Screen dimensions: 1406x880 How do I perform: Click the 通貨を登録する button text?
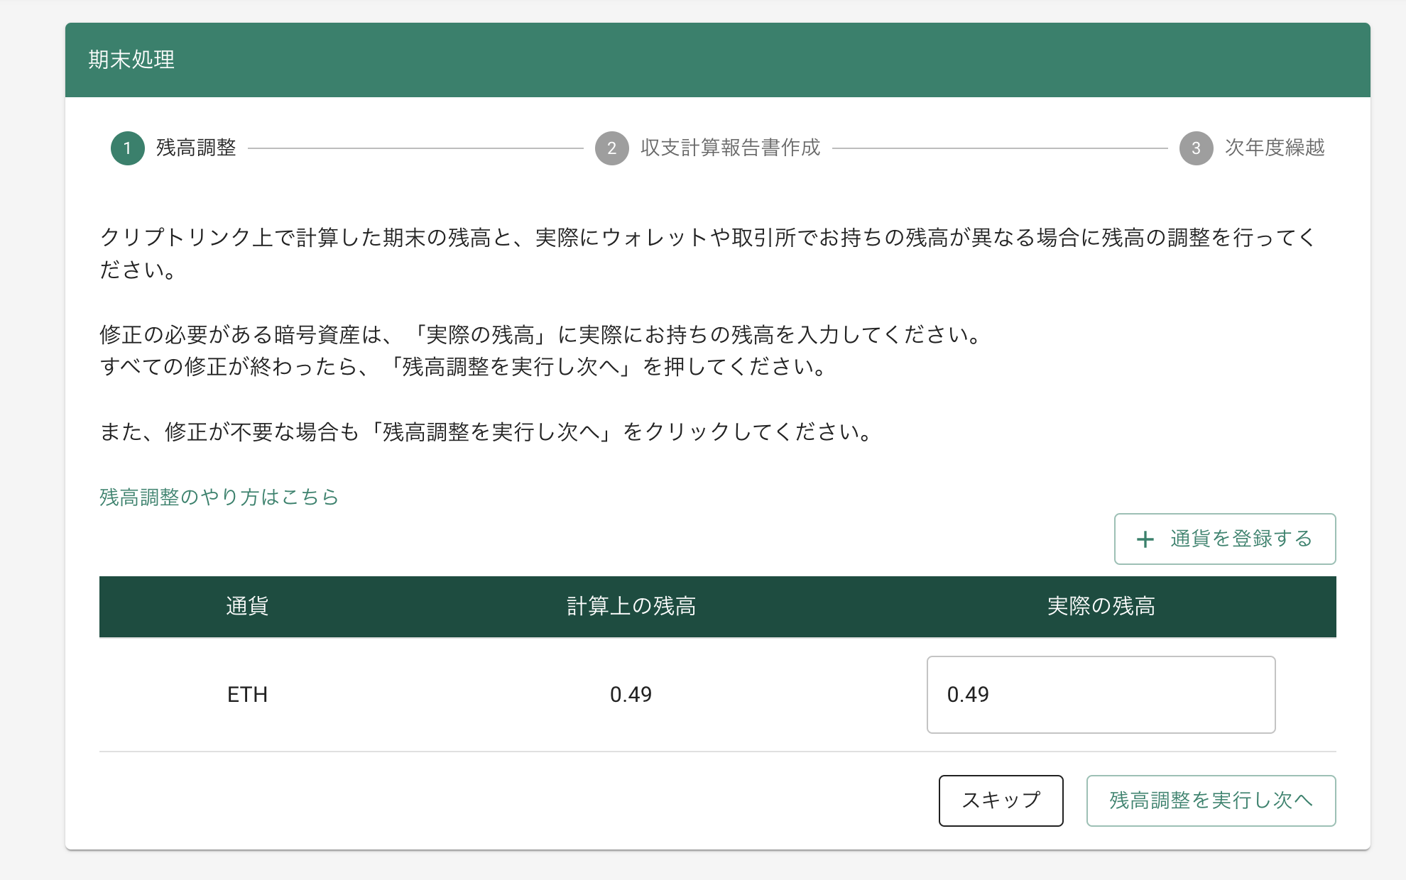click(1241, 539)
